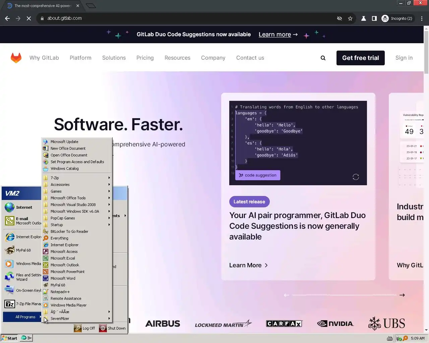Screen dimensions: 429x343
Task: Open Remote Assistance from programs list
Action: [77, 298]
